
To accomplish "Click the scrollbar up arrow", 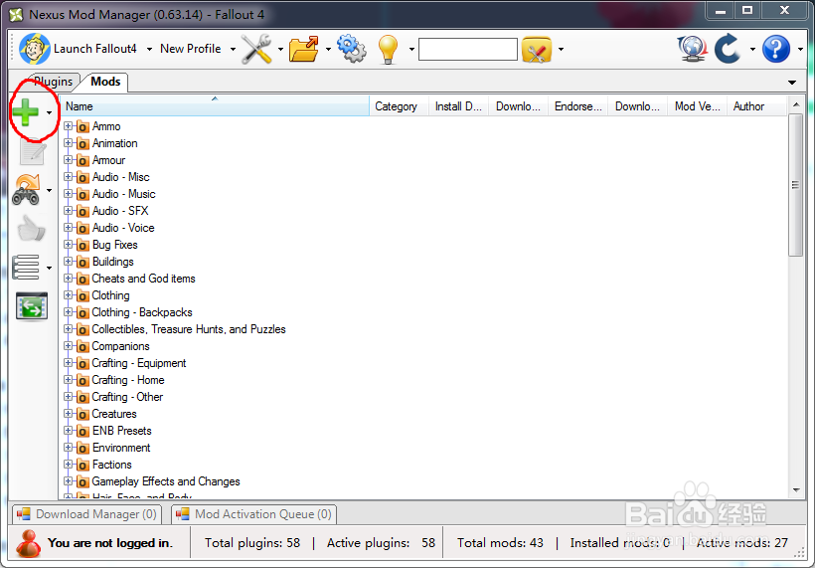I will coord(796,105).
